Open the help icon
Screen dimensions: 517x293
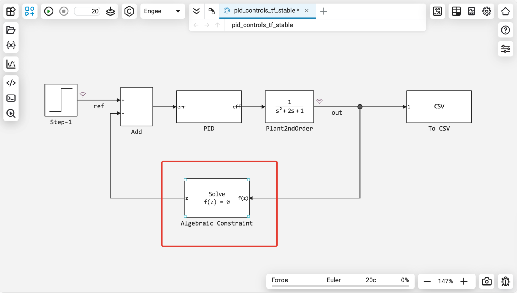coord(505,30)
